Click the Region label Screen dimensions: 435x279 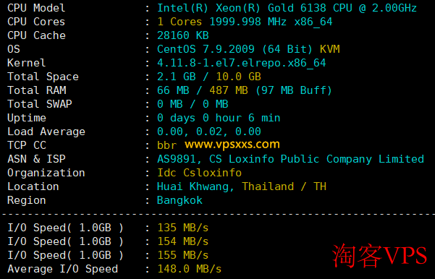click(x=26, y=200)
